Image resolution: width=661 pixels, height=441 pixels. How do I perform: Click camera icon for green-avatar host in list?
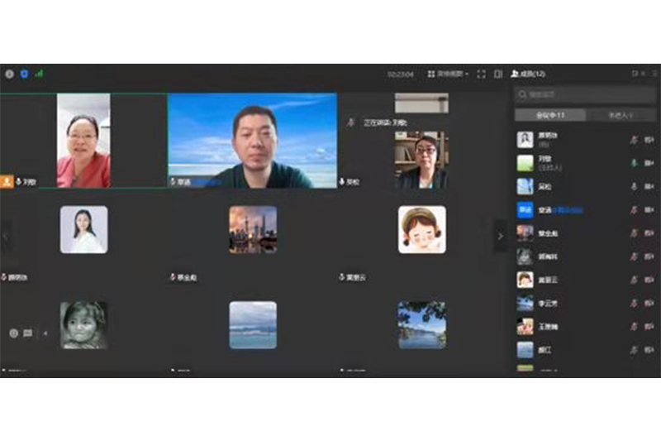coord(649,163)
